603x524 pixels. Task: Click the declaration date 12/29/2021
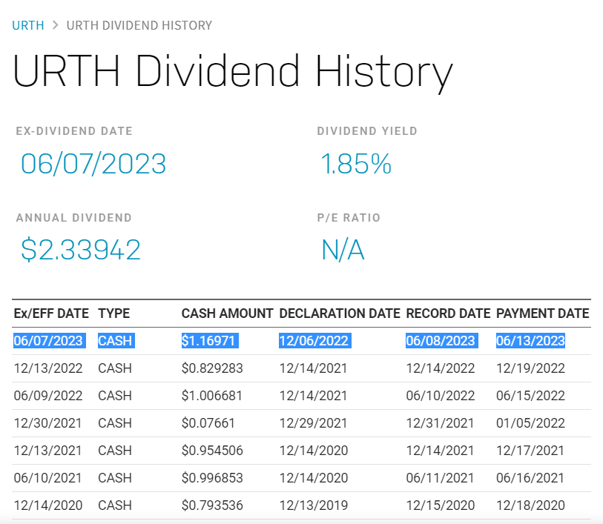(x=313, y=423)
